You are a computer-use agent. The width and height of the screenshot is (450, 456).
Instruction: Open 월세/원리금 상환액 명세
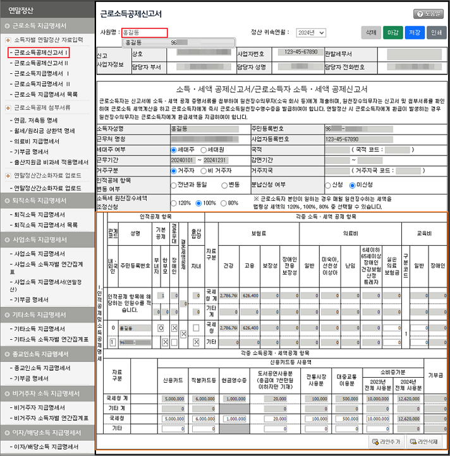(x=44, y=131)
